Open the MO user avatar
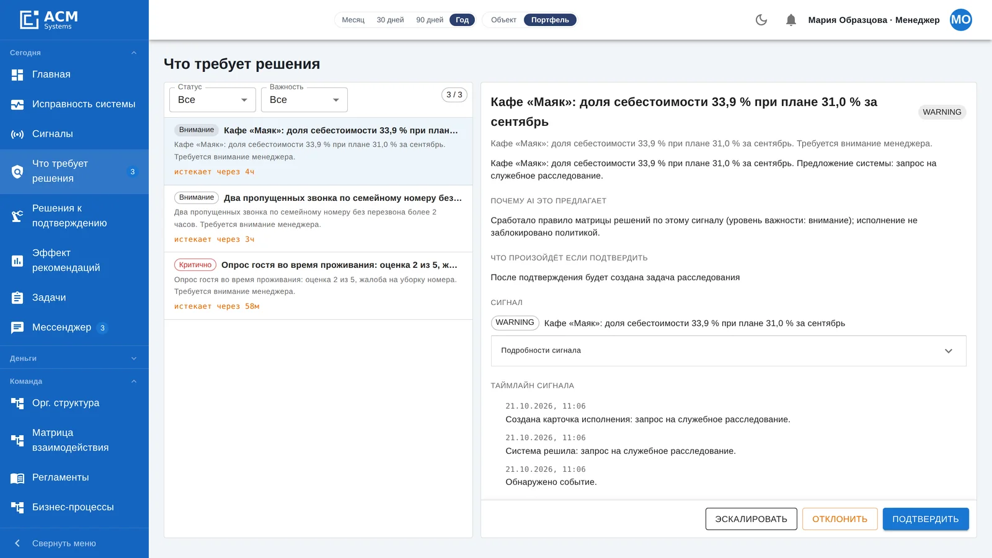The height and width of the screenshot is (558, 992). (x=960, y=20)
